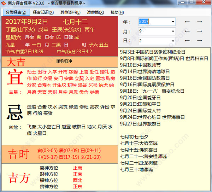Viewport: 212px width, 192px height.
Task: Click the 七月初七:七夕 entry
Action: click(x=134, y=137)
